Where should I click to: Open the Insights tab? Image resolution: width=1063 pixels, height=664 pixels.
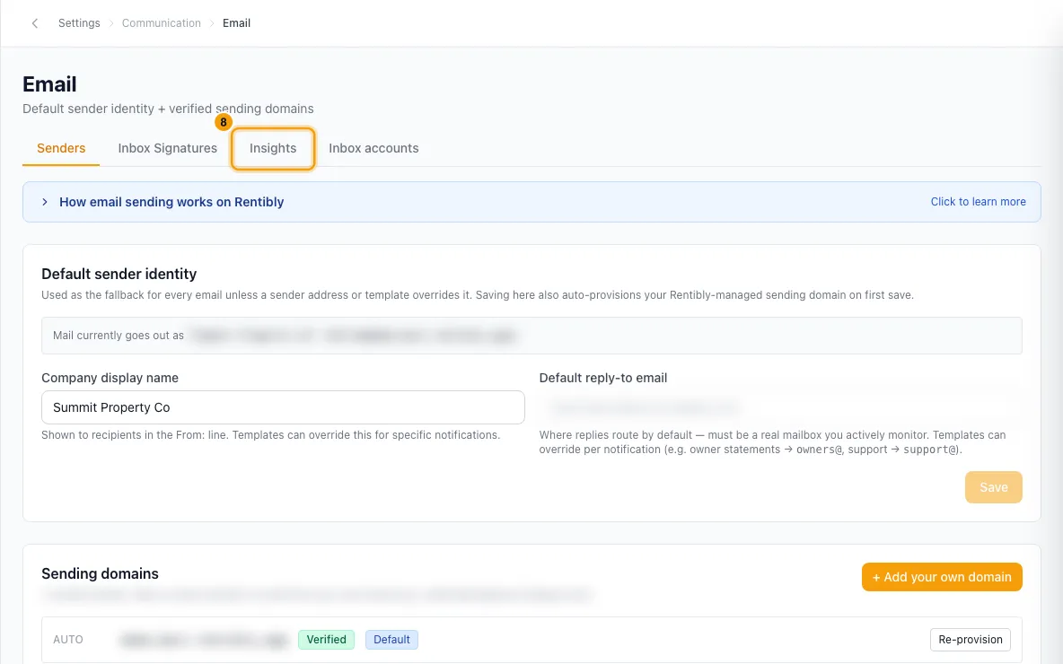point(273,148)
